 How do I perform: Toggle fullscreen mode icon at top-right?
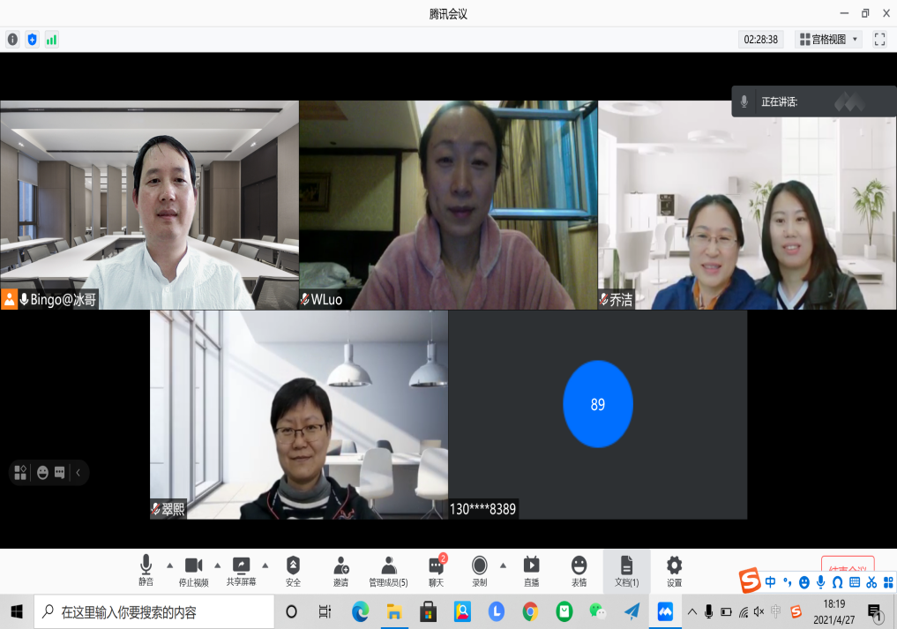[879, 39]
